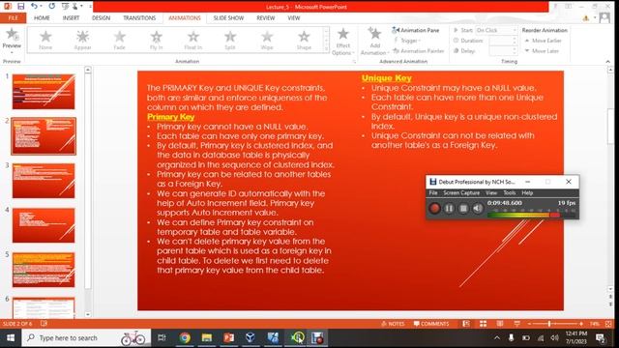Toggle the NOTES pane in status bar

tap(394, 324)
